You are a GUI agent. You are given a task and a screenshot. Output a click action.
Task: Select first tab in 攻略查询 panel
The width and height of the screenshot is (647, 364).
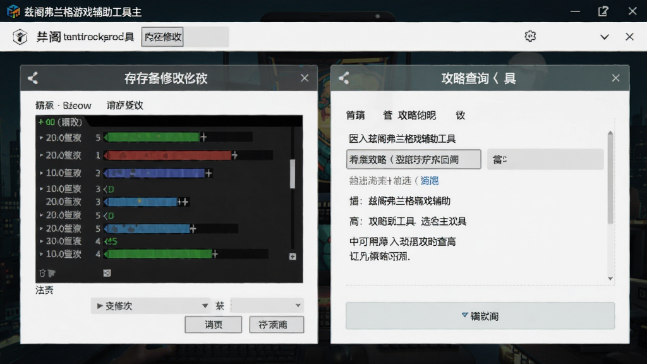pos(355,115)
